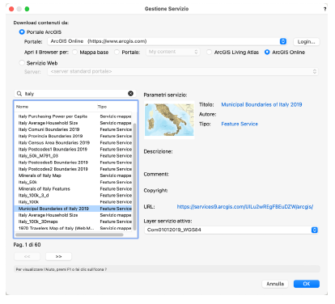Viewport: 335px width, 304px height.
Task: Open the services9.arcgis.com URL link
Action: [245, 207]
